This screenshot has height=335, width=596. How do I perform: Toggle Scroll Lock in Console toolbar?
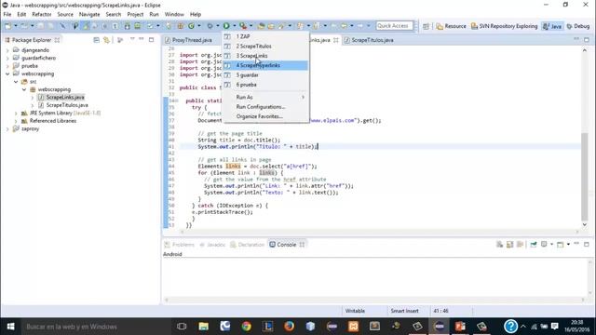point(509,244)
